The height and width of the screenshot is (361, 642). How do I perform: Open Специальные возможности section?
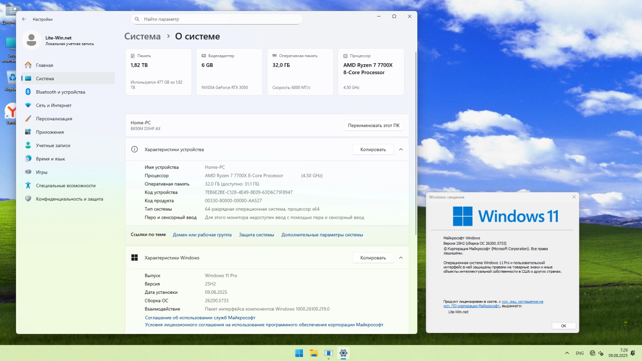coord(68,186)
